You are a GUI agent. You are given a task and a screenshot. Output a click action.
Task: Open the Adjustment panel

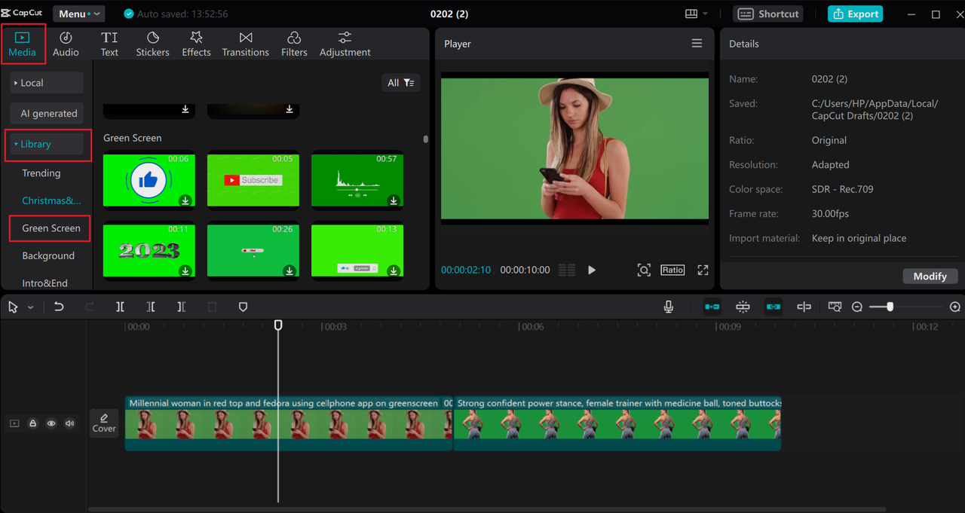pos(345,44)
